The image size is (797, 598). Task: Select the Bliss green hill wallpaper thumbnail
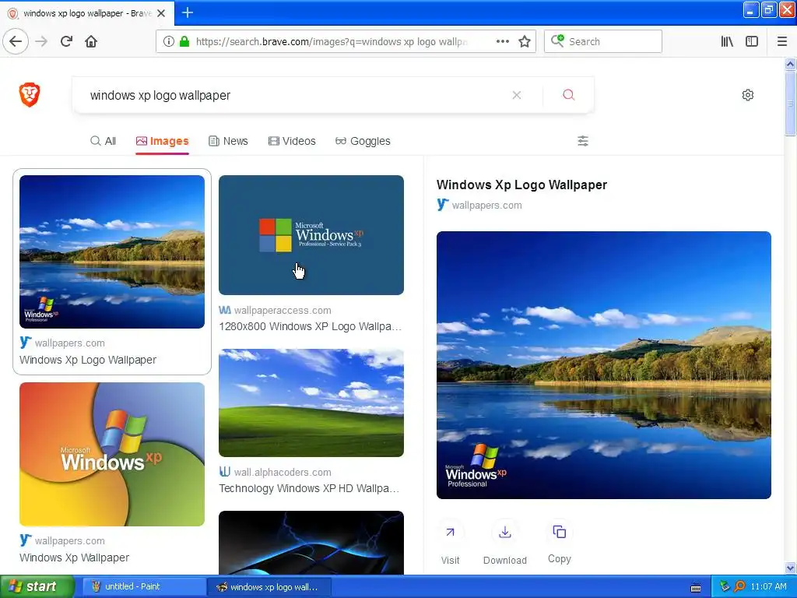[x=311, y=403]
